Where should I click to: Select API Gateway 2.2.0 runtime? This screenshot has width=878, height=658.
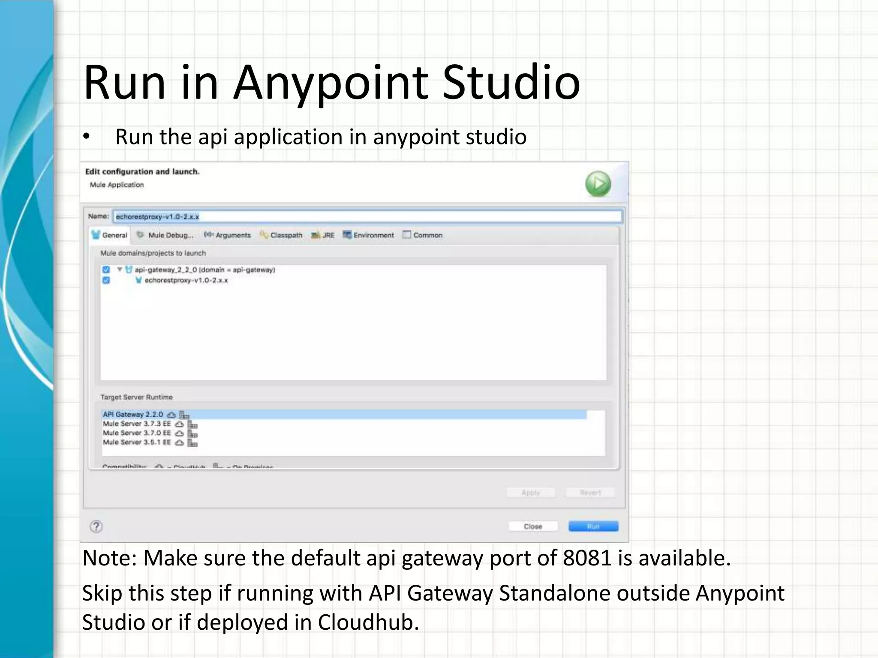pos(344,415)
